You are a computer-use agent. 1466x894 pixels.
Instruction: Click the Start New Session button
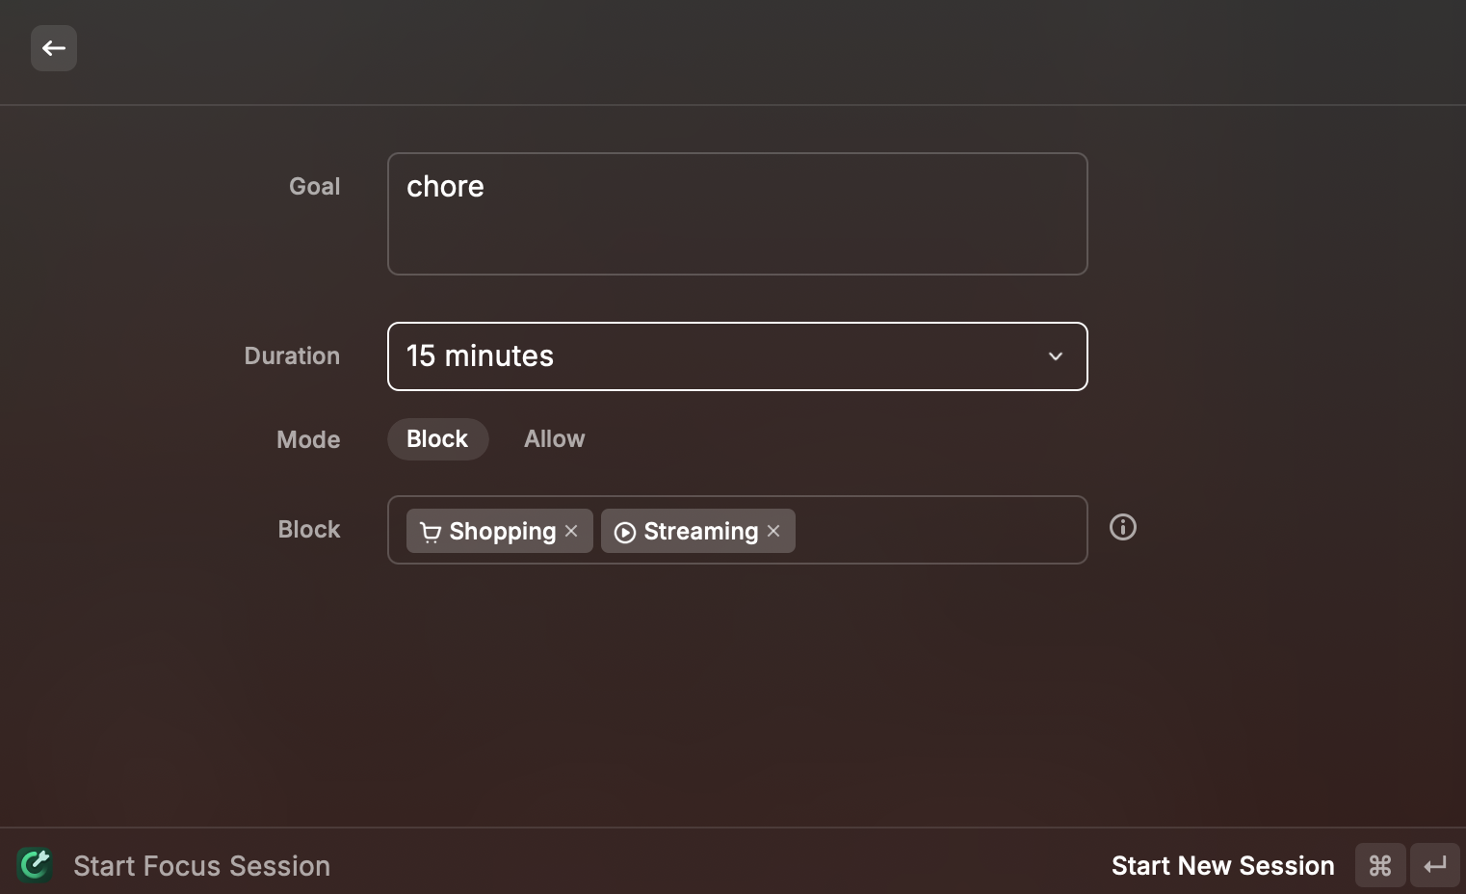pyautogui.click(x=1222, y=865)
